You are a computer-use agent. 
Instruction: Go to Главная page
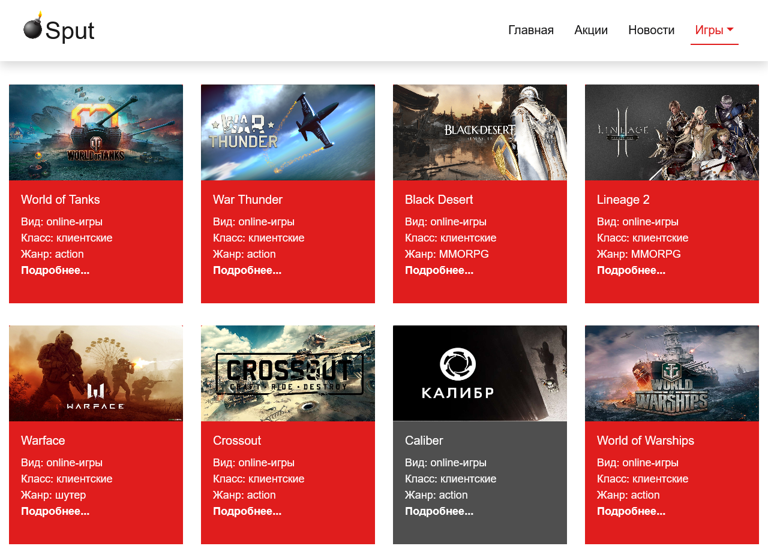click(531, 30)
